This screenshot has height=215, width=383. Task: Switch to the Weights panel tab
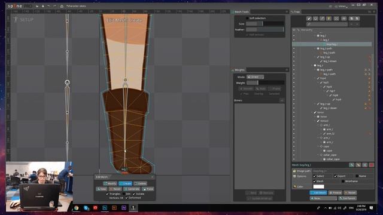click(x=238, y=70)
